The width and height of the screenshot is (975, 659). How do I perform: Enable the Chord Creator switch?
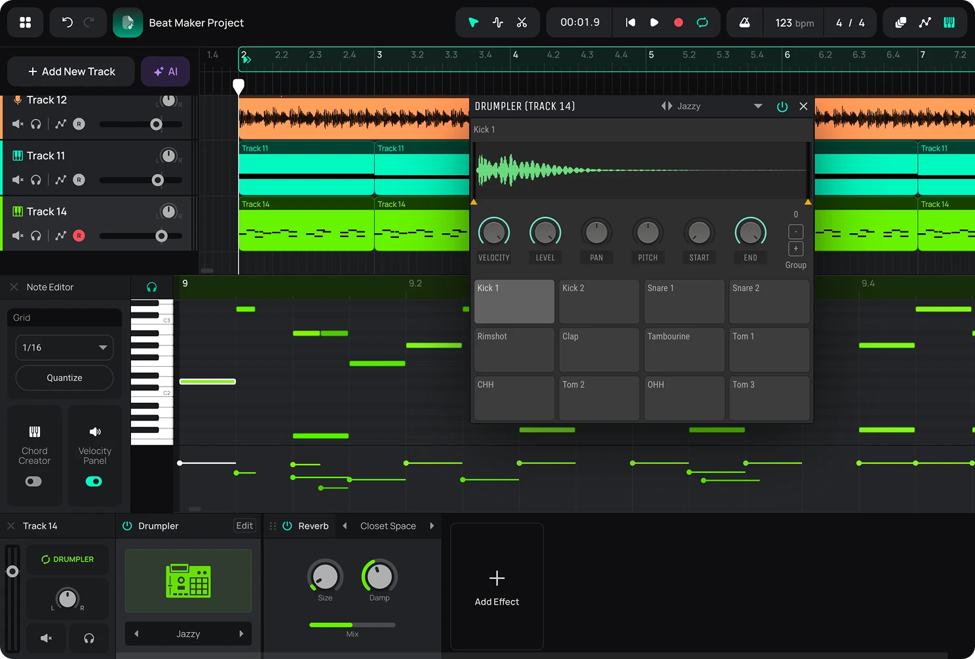(33, 481)
